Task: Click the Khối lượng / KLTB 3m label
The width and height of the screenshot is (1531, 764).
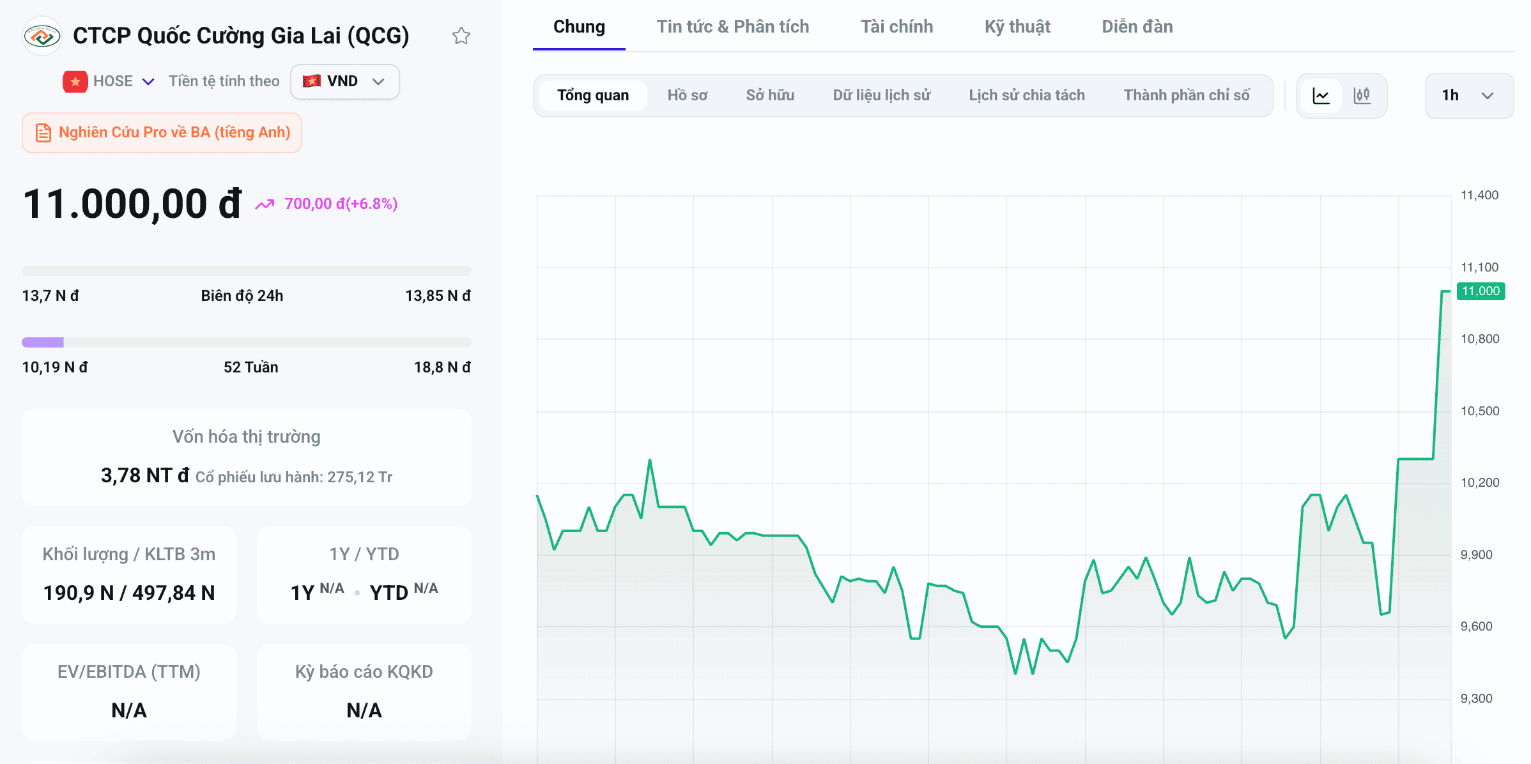Action: 129,554
